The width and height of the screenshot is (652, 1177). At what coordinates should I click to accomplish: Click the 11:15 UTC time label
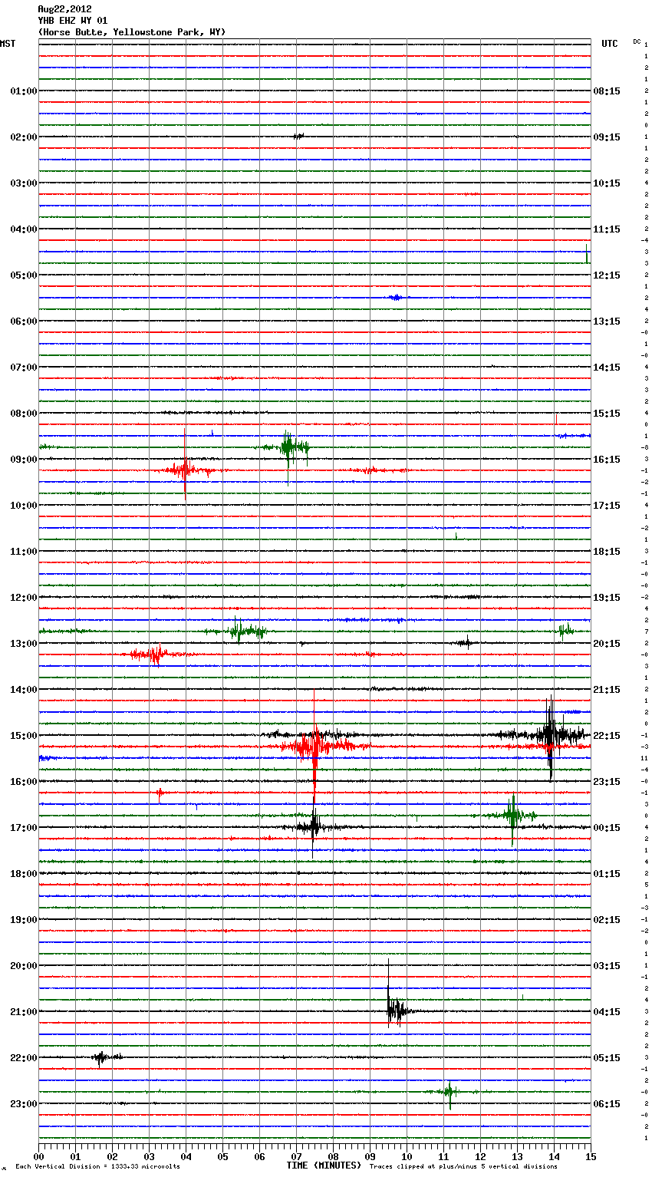coord(607,229)
